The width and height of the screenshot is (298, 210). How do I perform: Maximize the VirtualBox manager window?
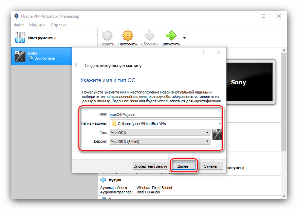(x=263, y=16)
